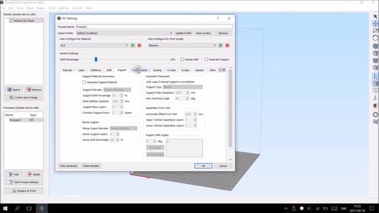The width and height of the screenshot is (379, 213).
Task: Click the Simplify3D taskbar app icon
Action: (x=41, y=208)
